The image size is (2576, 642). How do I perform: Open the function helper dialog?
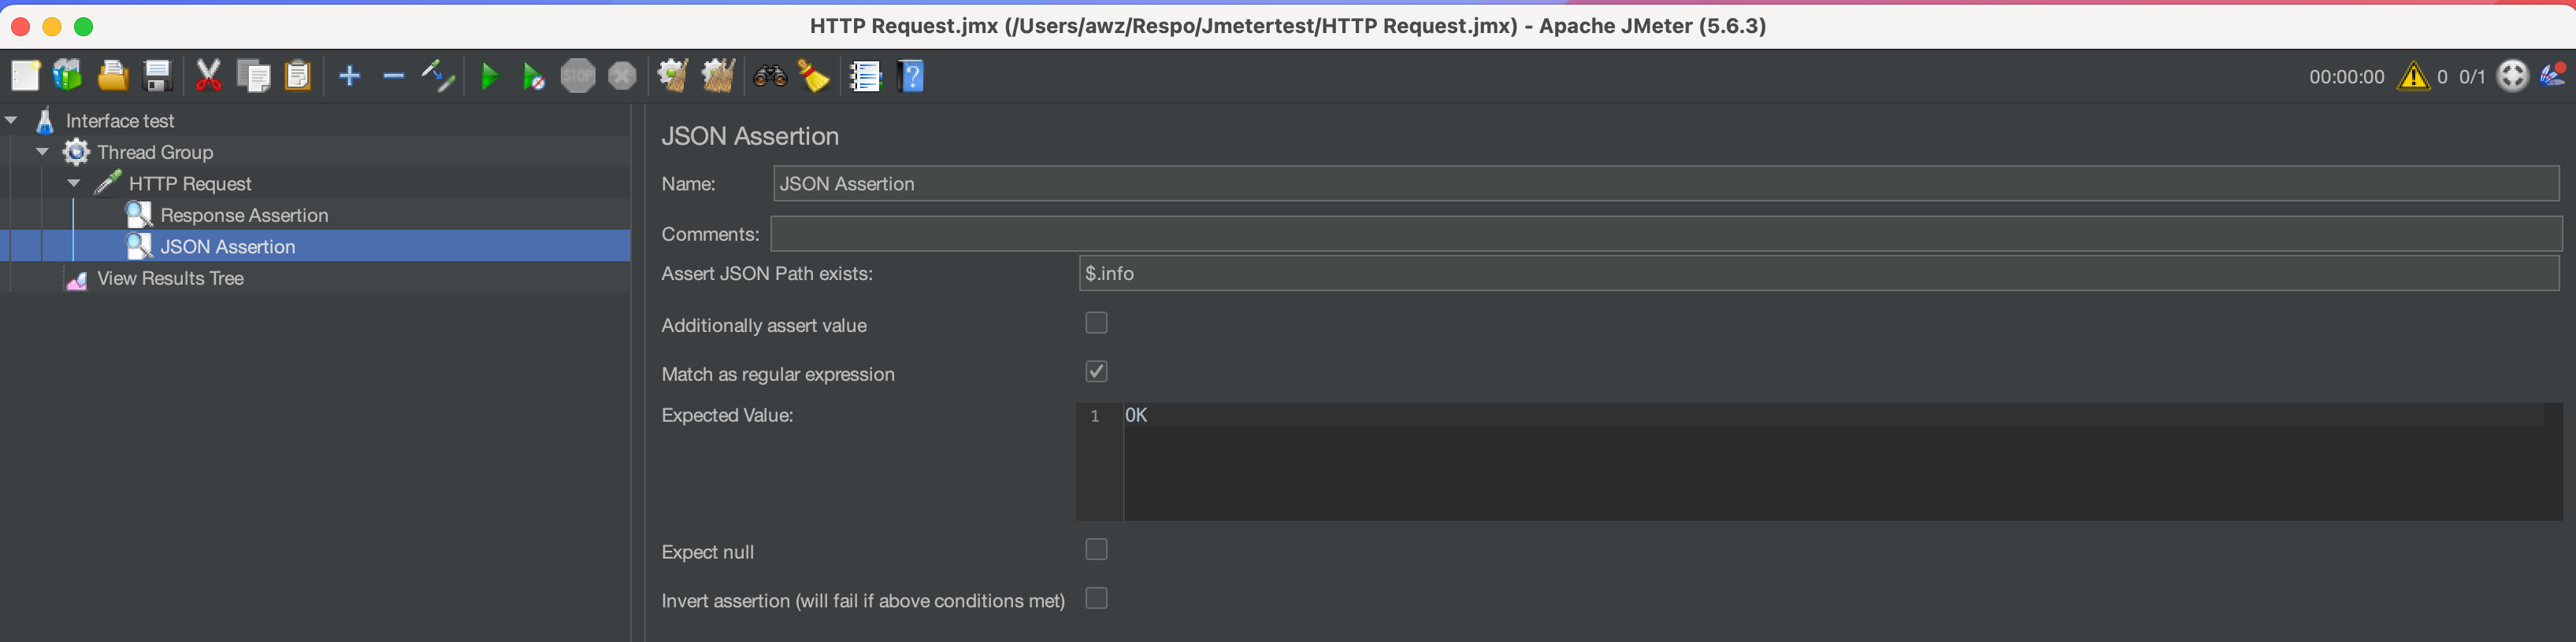(864, 76)
